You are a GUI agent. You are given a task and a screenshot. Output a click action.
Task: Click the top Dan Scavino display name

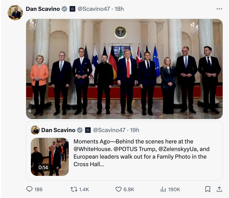coord(43,9)
